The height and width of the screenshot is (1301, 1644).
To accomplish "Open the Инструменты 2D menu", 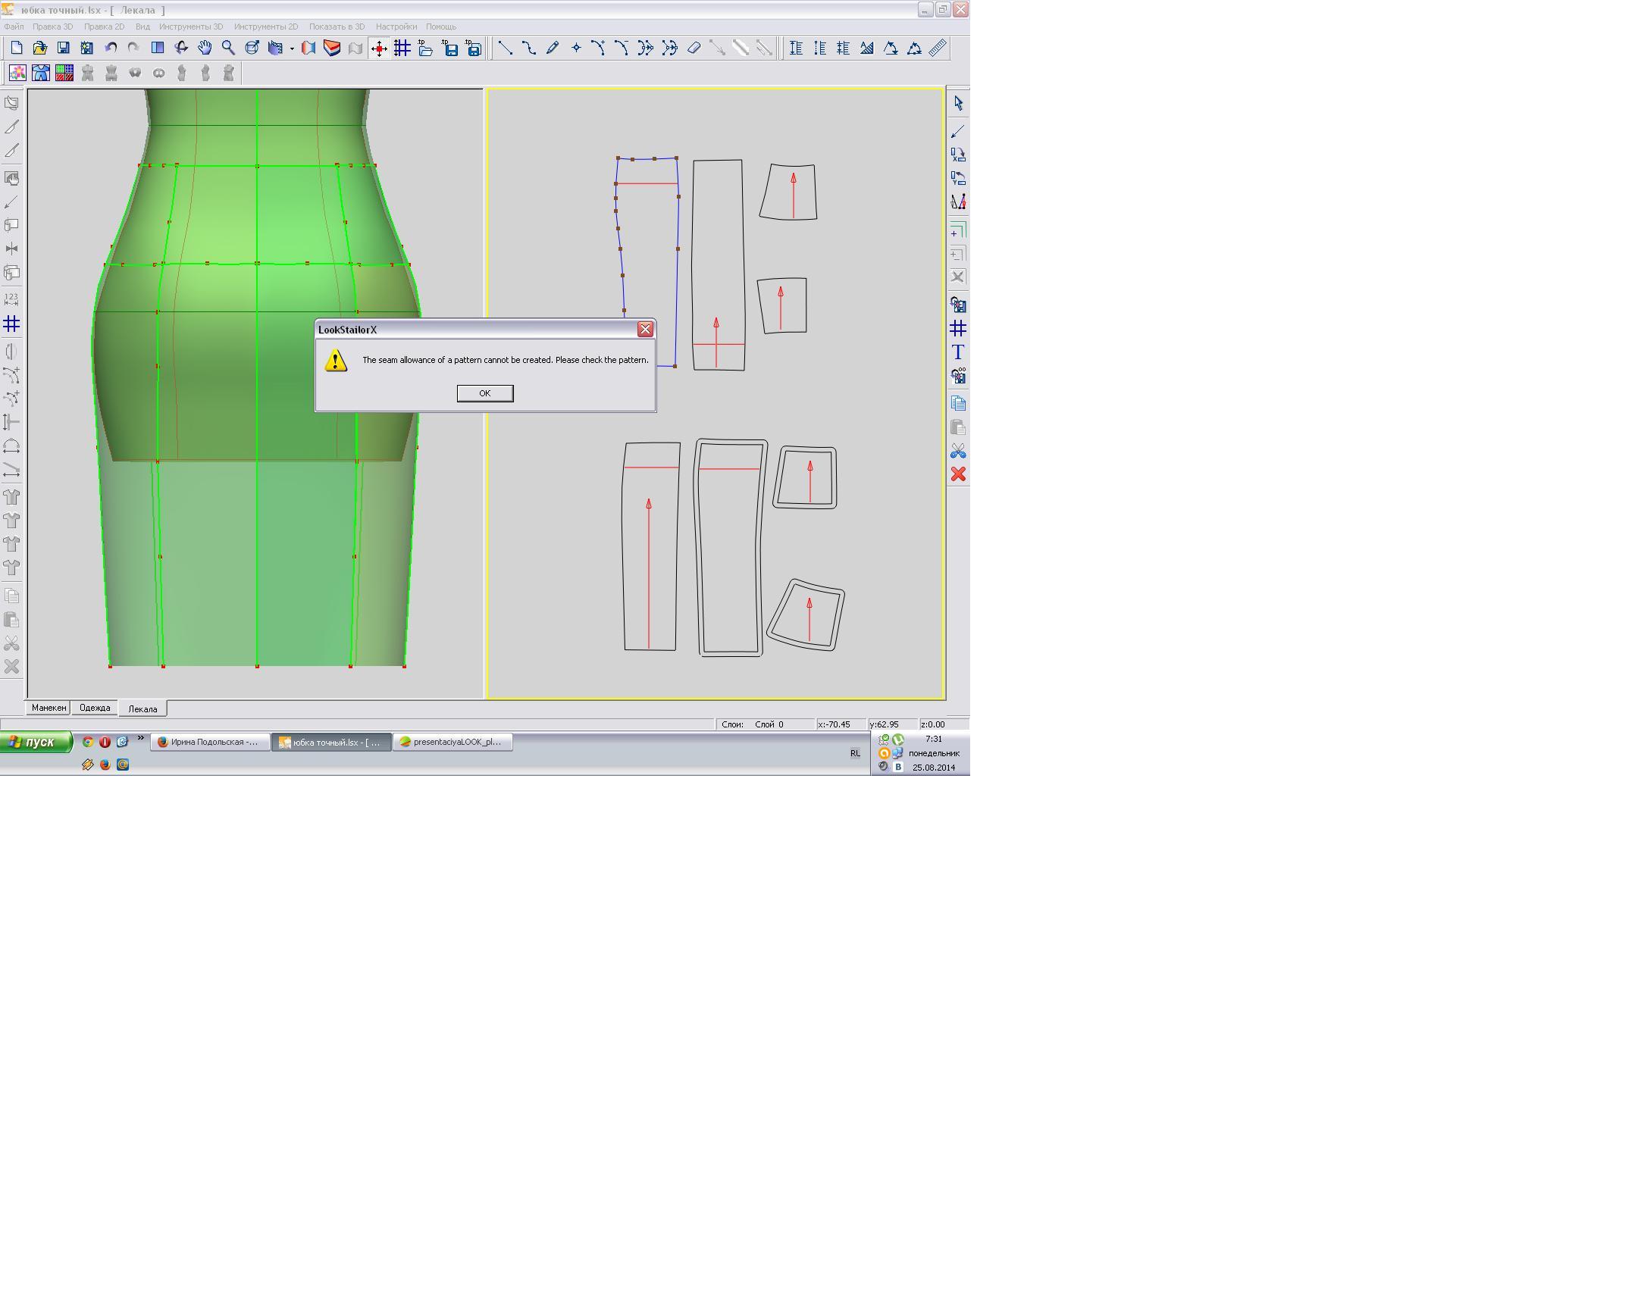I will [266, 27].
